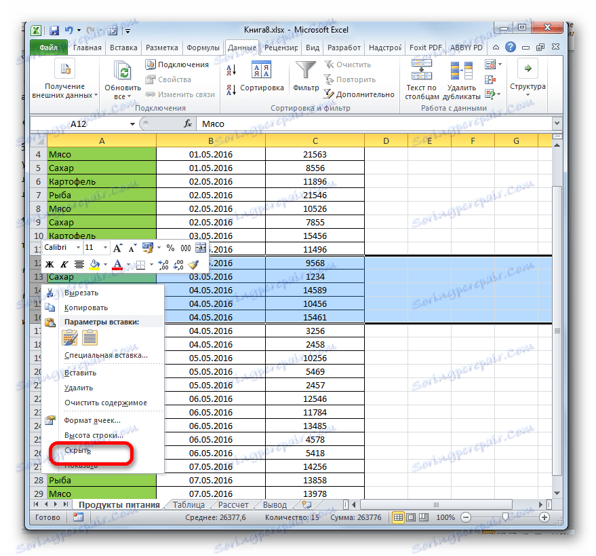Viewport: 596px width, 556px height.
Task: Toggle percent style on the mini toolbar
Action: [172, 247]
